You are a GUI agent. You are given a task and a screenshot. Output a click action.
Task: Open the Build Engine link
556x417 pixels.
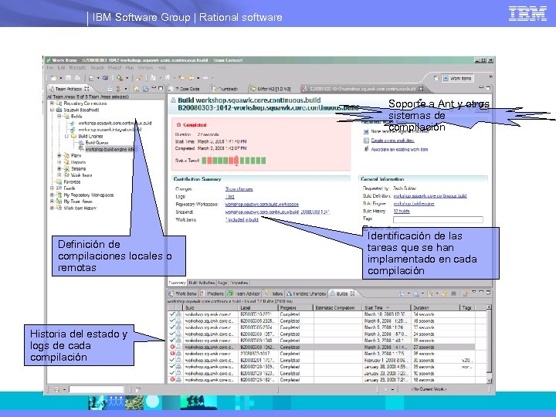[x=414, y=204]
